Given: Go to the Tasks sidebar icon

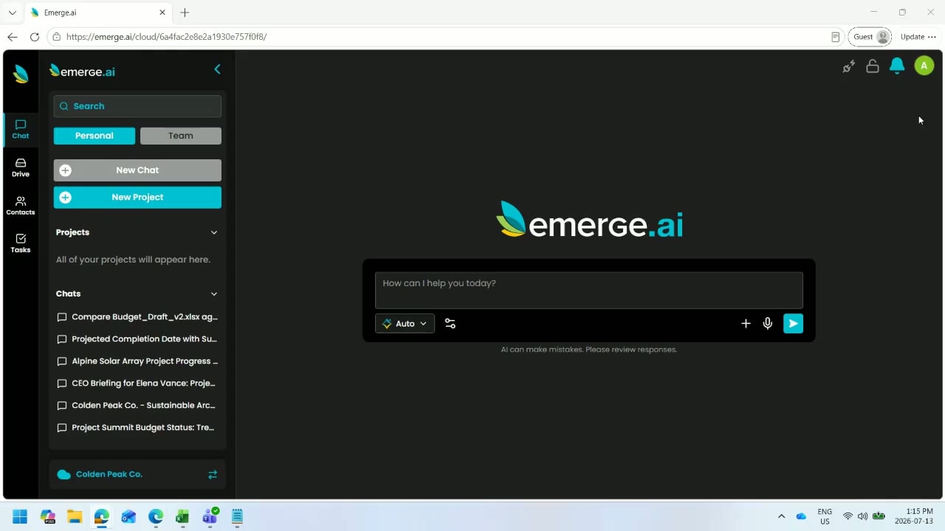Looking at the screenshot, I should 21,243.
